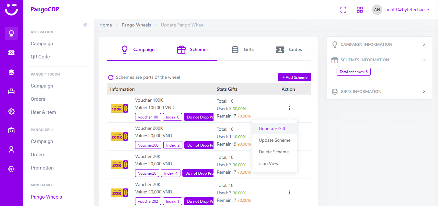The image size is (439, 206).
Task: Expand the Campaign Information panel
Action: (380, 44)
